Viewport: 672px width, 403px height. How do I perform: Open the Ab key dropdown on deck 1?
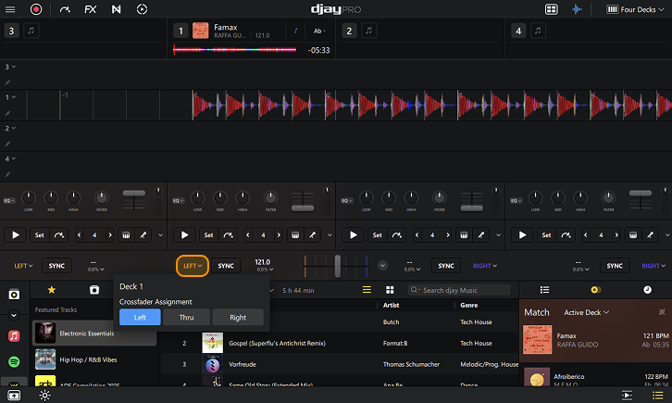(x=321, y=31)
